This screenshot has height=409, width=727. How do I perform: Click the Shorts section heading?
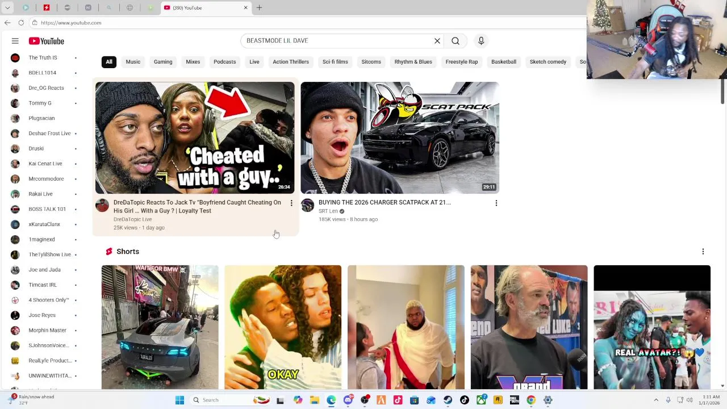point(128,252)
